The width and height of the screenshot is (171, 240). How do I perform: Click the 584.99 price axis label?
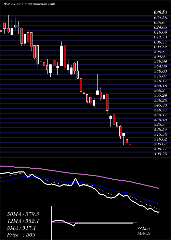tap(160, 67)
